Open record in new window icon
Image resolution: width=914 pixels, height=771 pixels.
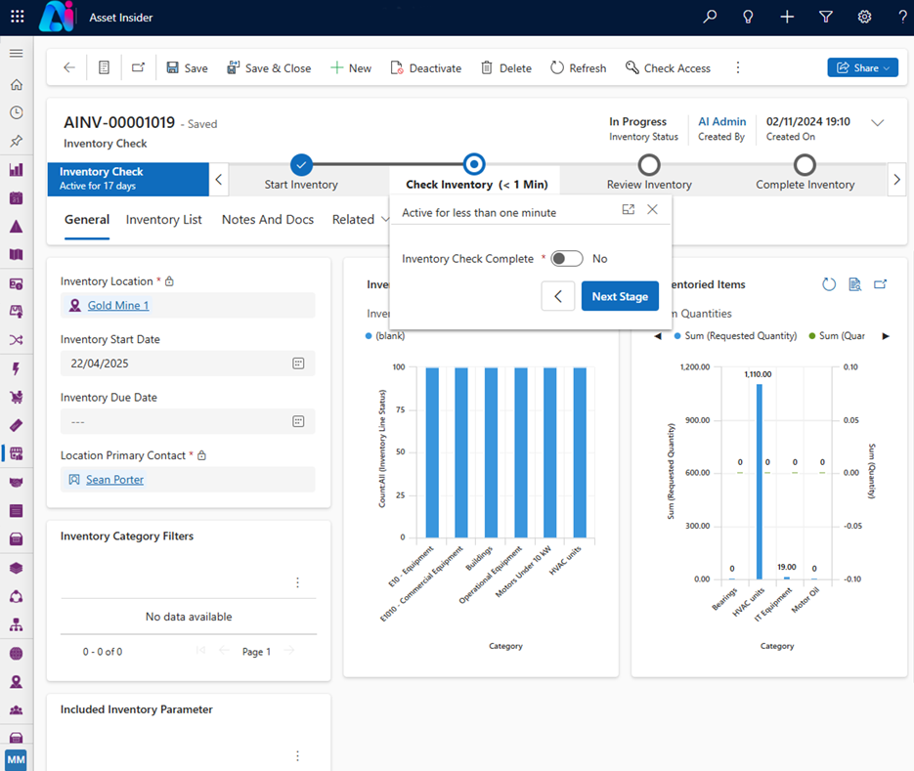tap(138, 67)
